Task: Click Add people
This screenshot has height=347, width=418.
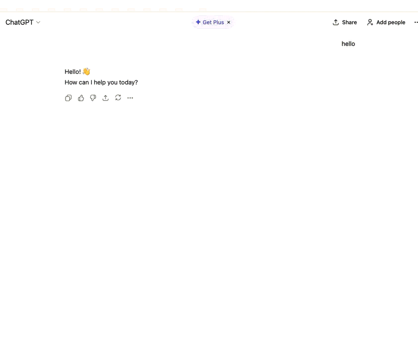Action: point(386,22)
